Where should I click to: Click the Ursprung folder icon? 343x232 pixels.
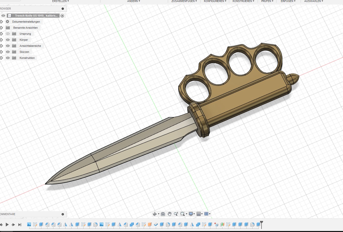coord(14,34)
